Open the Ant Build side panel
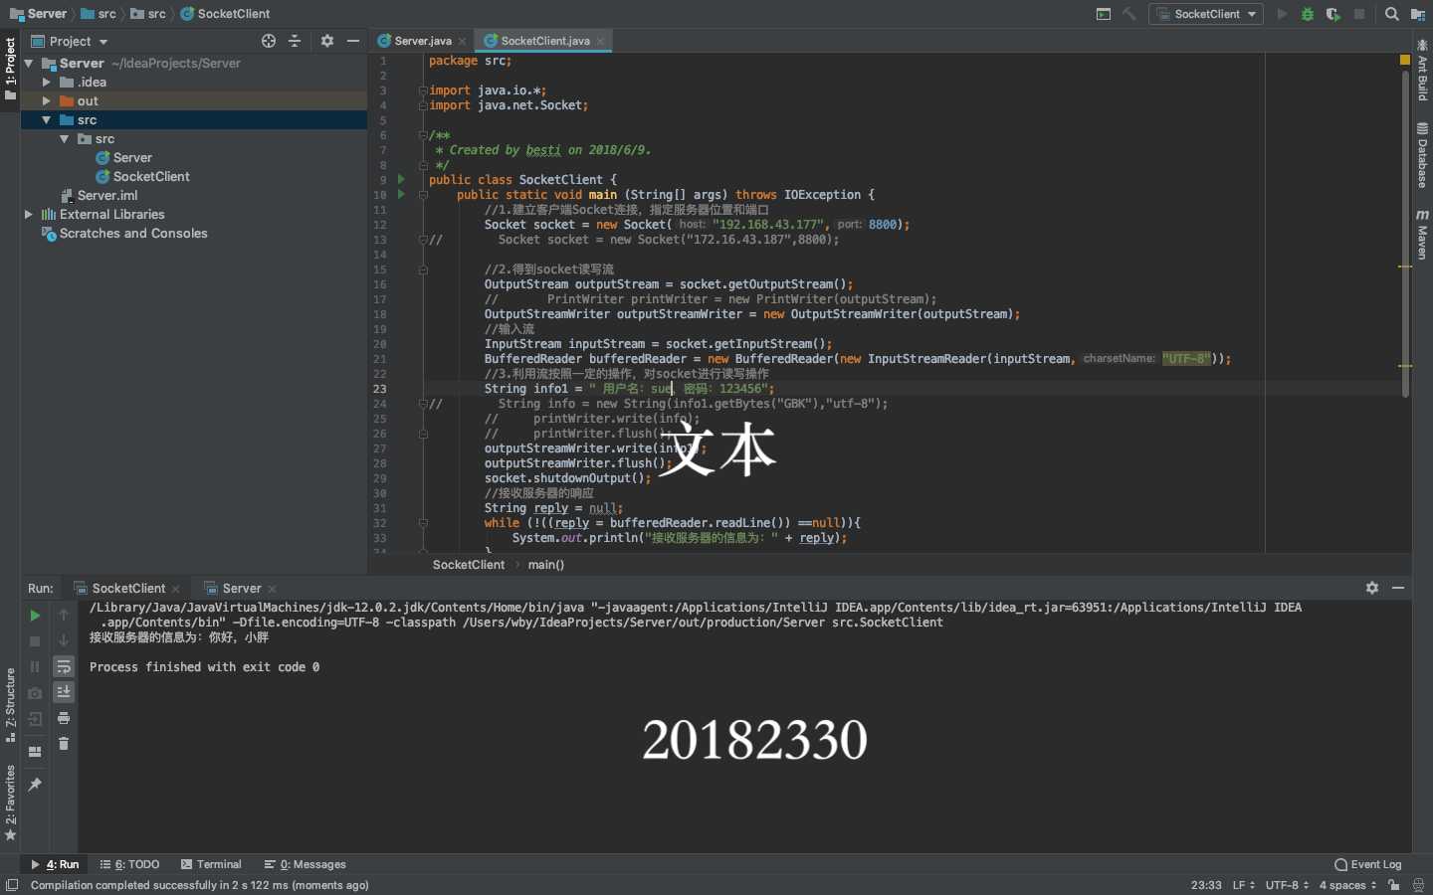1433x895 pixels. (x=1422, y=72)
